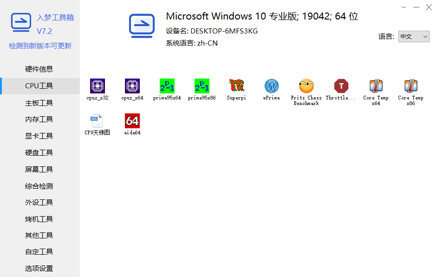This screenshot has height=277, width=437.
Task: Go to 综合检测 category
Action: [x=40, y=186]
